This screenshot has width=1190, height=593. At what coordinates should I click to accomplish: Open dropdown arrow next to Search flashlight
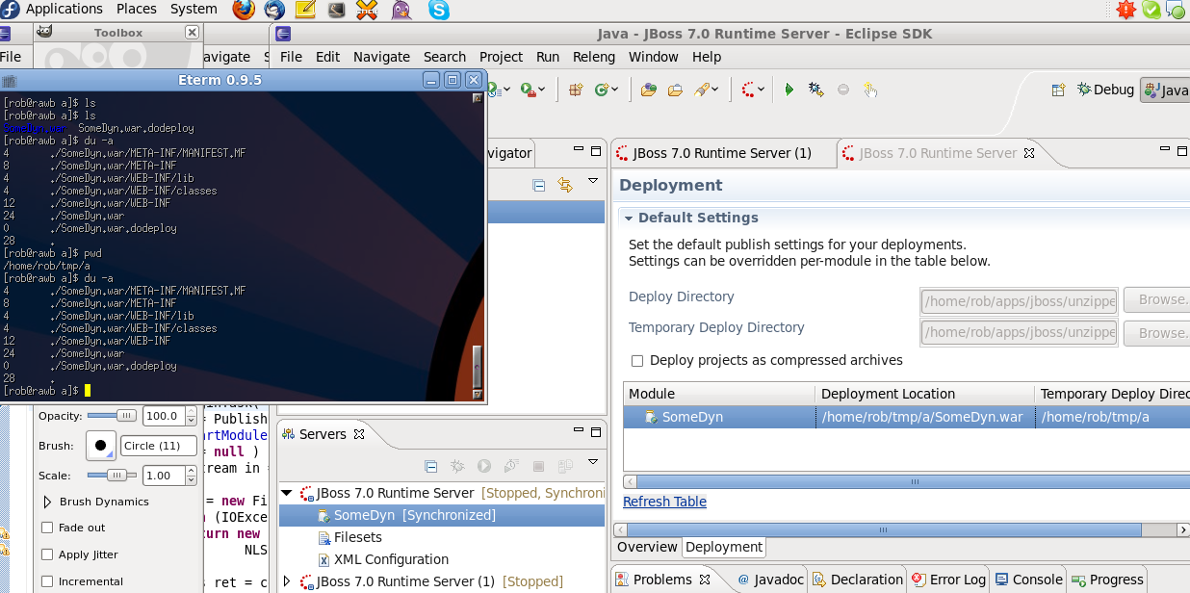tap(716, 90)
